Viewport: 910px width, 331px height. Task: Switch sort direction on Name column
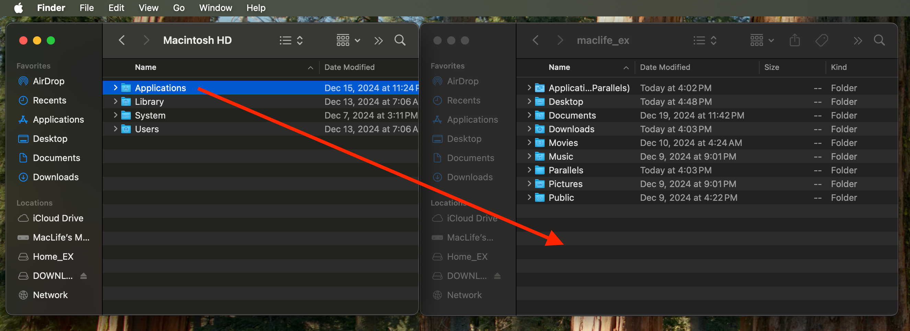click(310, 67)
